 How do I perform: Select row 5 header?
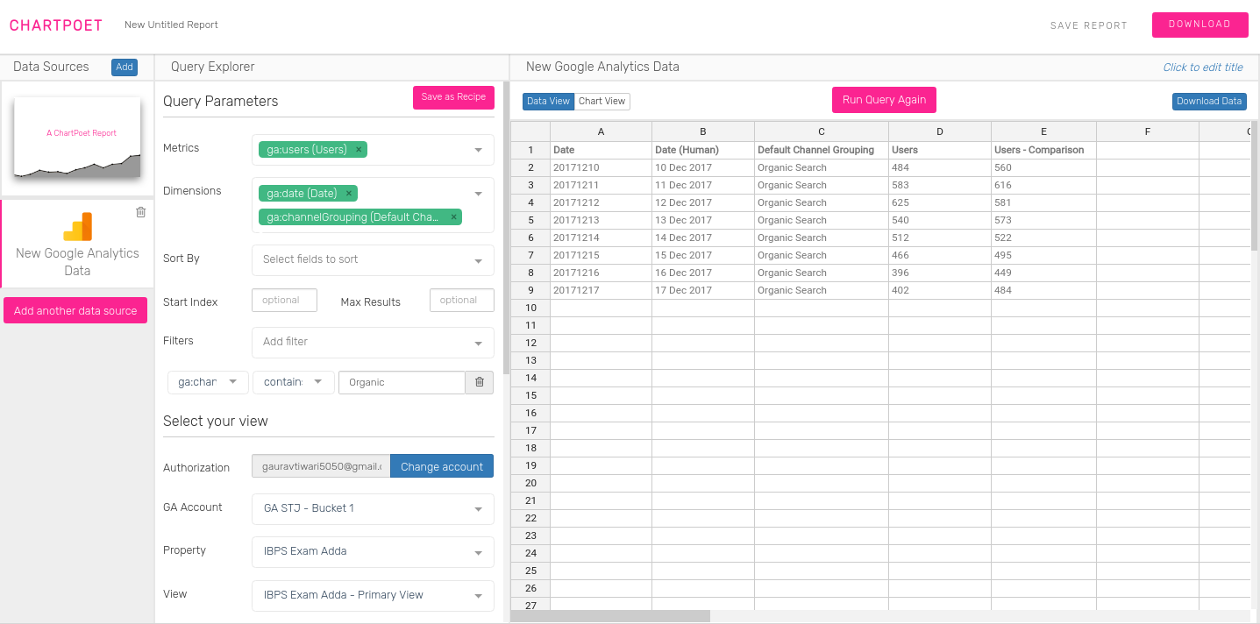(x=530, y=220)
